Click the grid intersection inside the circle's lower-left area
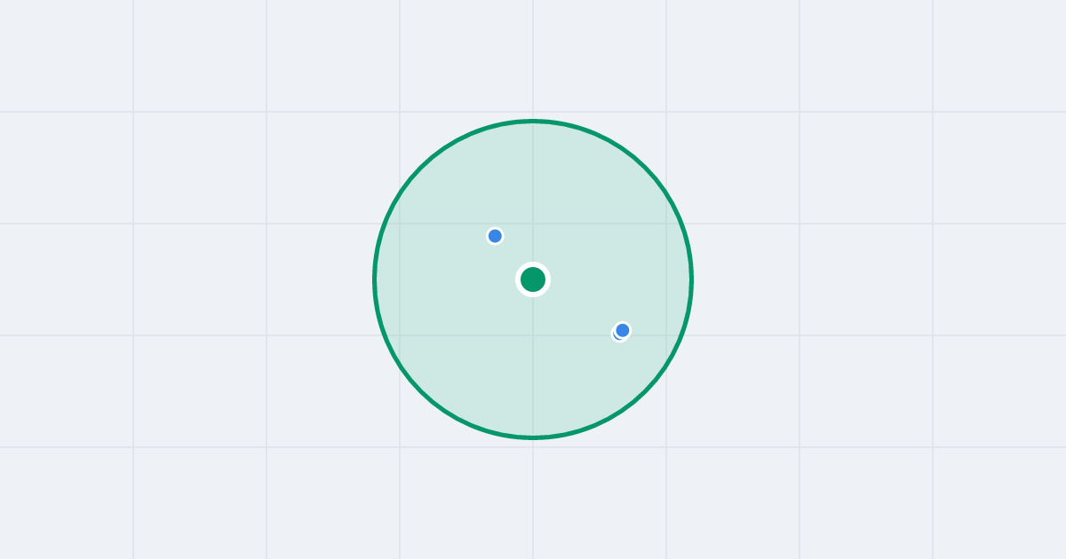 pyautogui.click(x=400, y=335)
